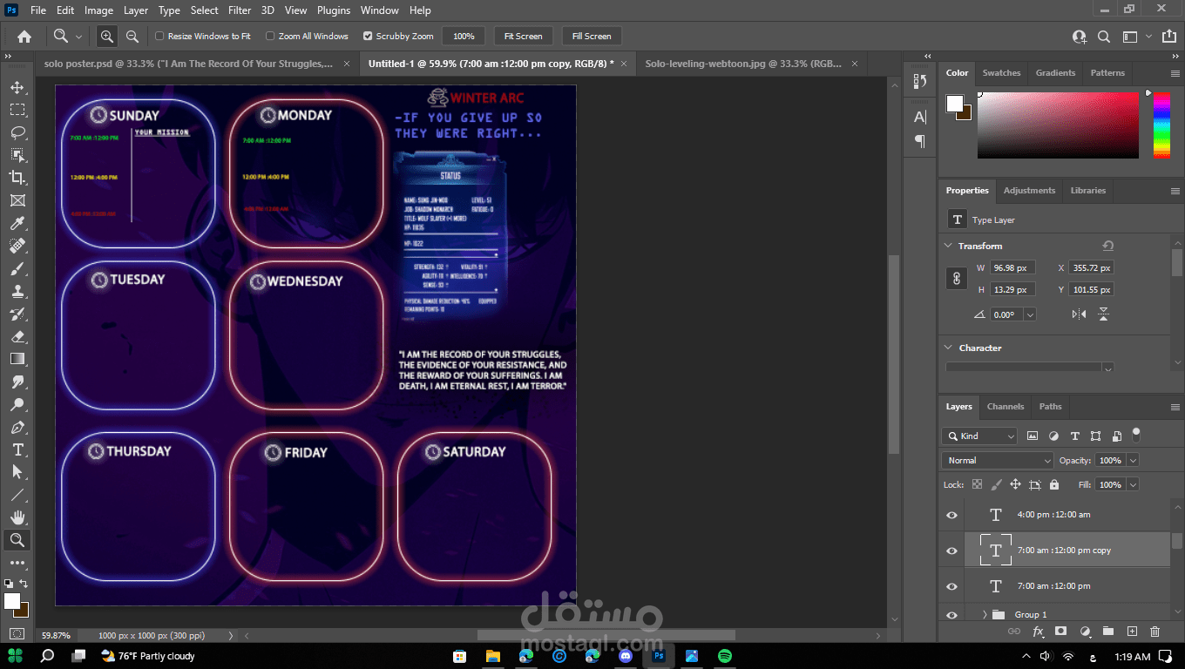Open the Opacity slider dropdown arrow
The width and height of the screenshot is (1185, 669).
pos(1133,460)
